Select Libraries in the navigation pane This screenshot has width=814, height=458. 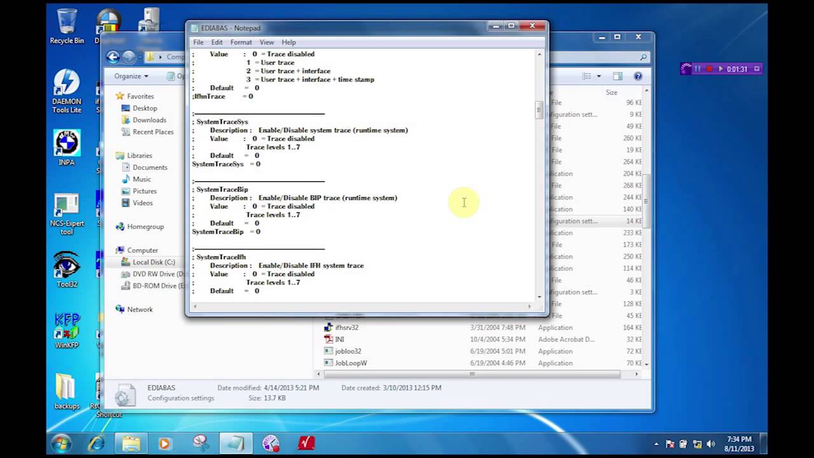[139, 155]
